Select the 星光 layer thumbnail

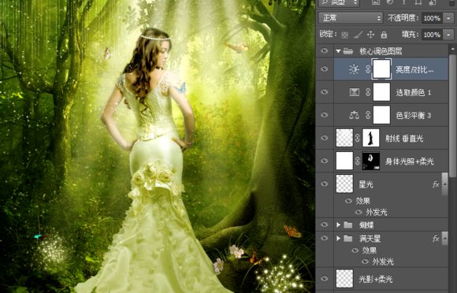(x=344, y=184)
